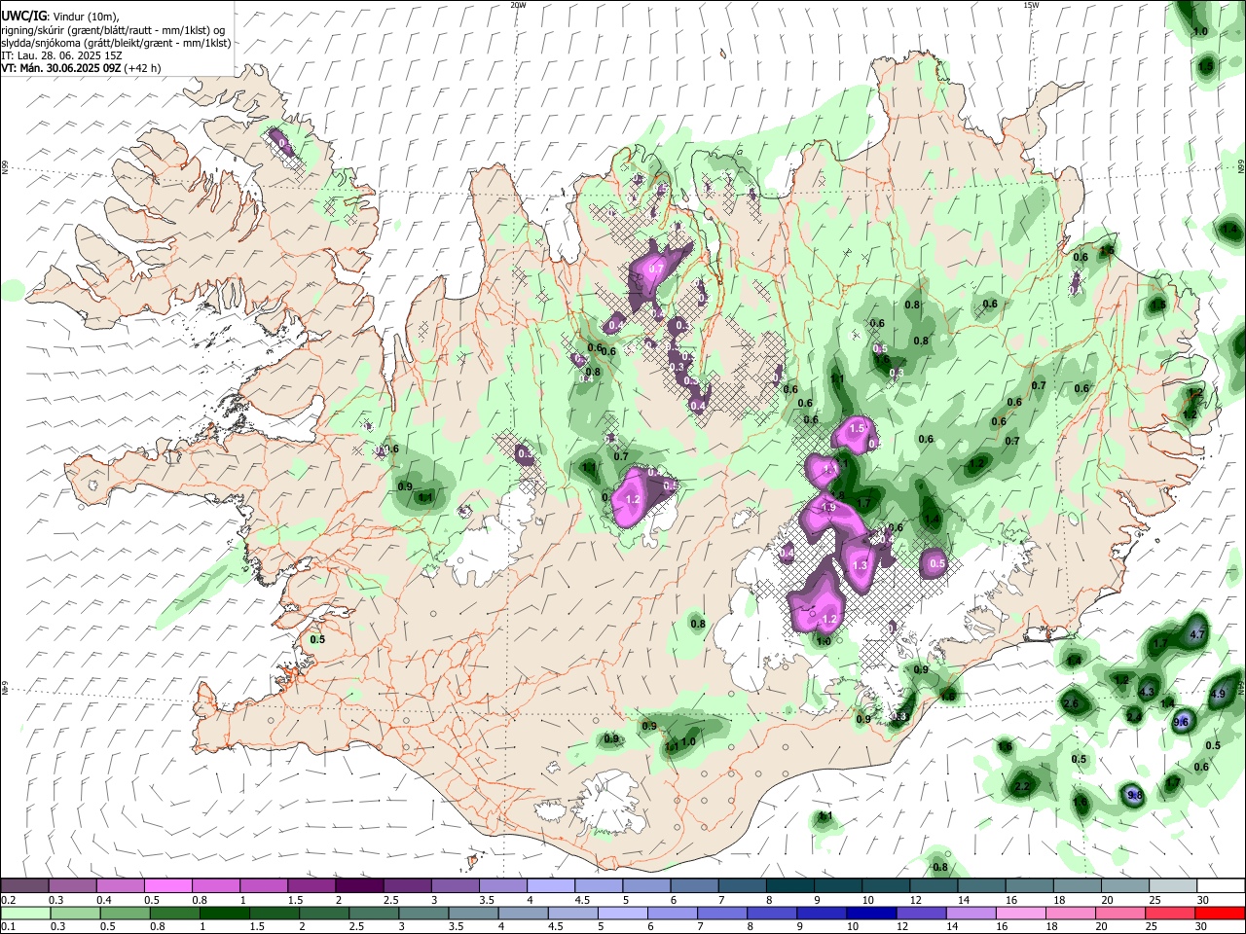Click the "slydda/snjókoma" legend description line
Image resolution: width=1246 pixels, height=934 pixels.
pos(116,43)
